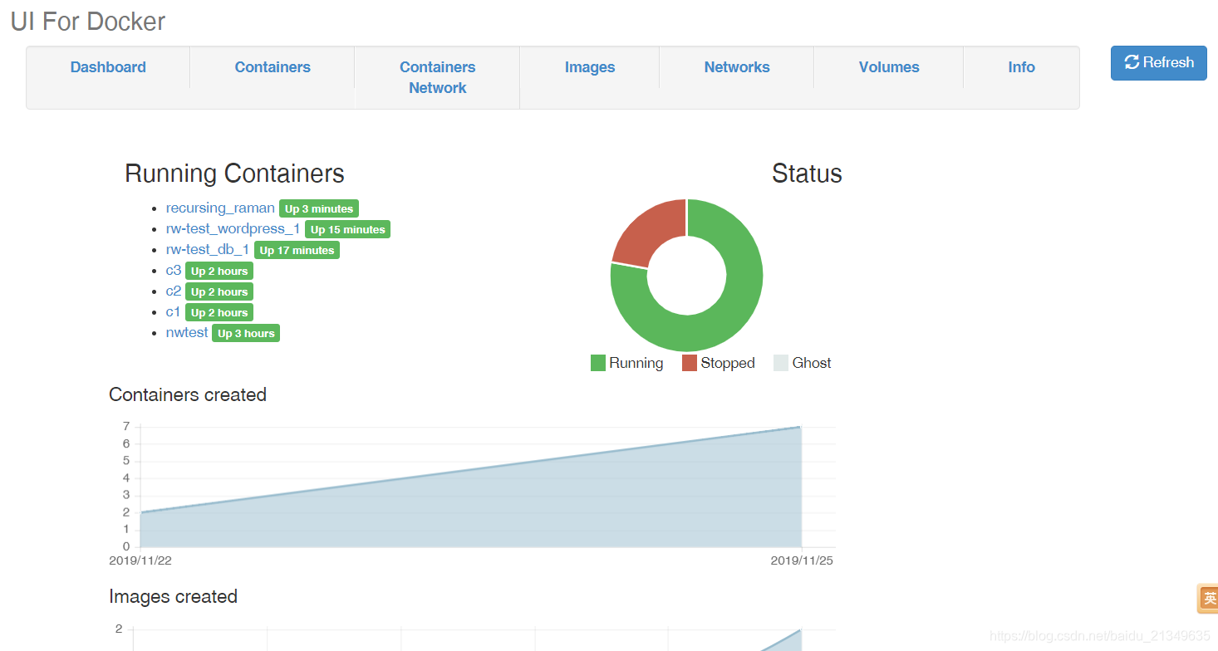Open the Dashboard tab

108,67
